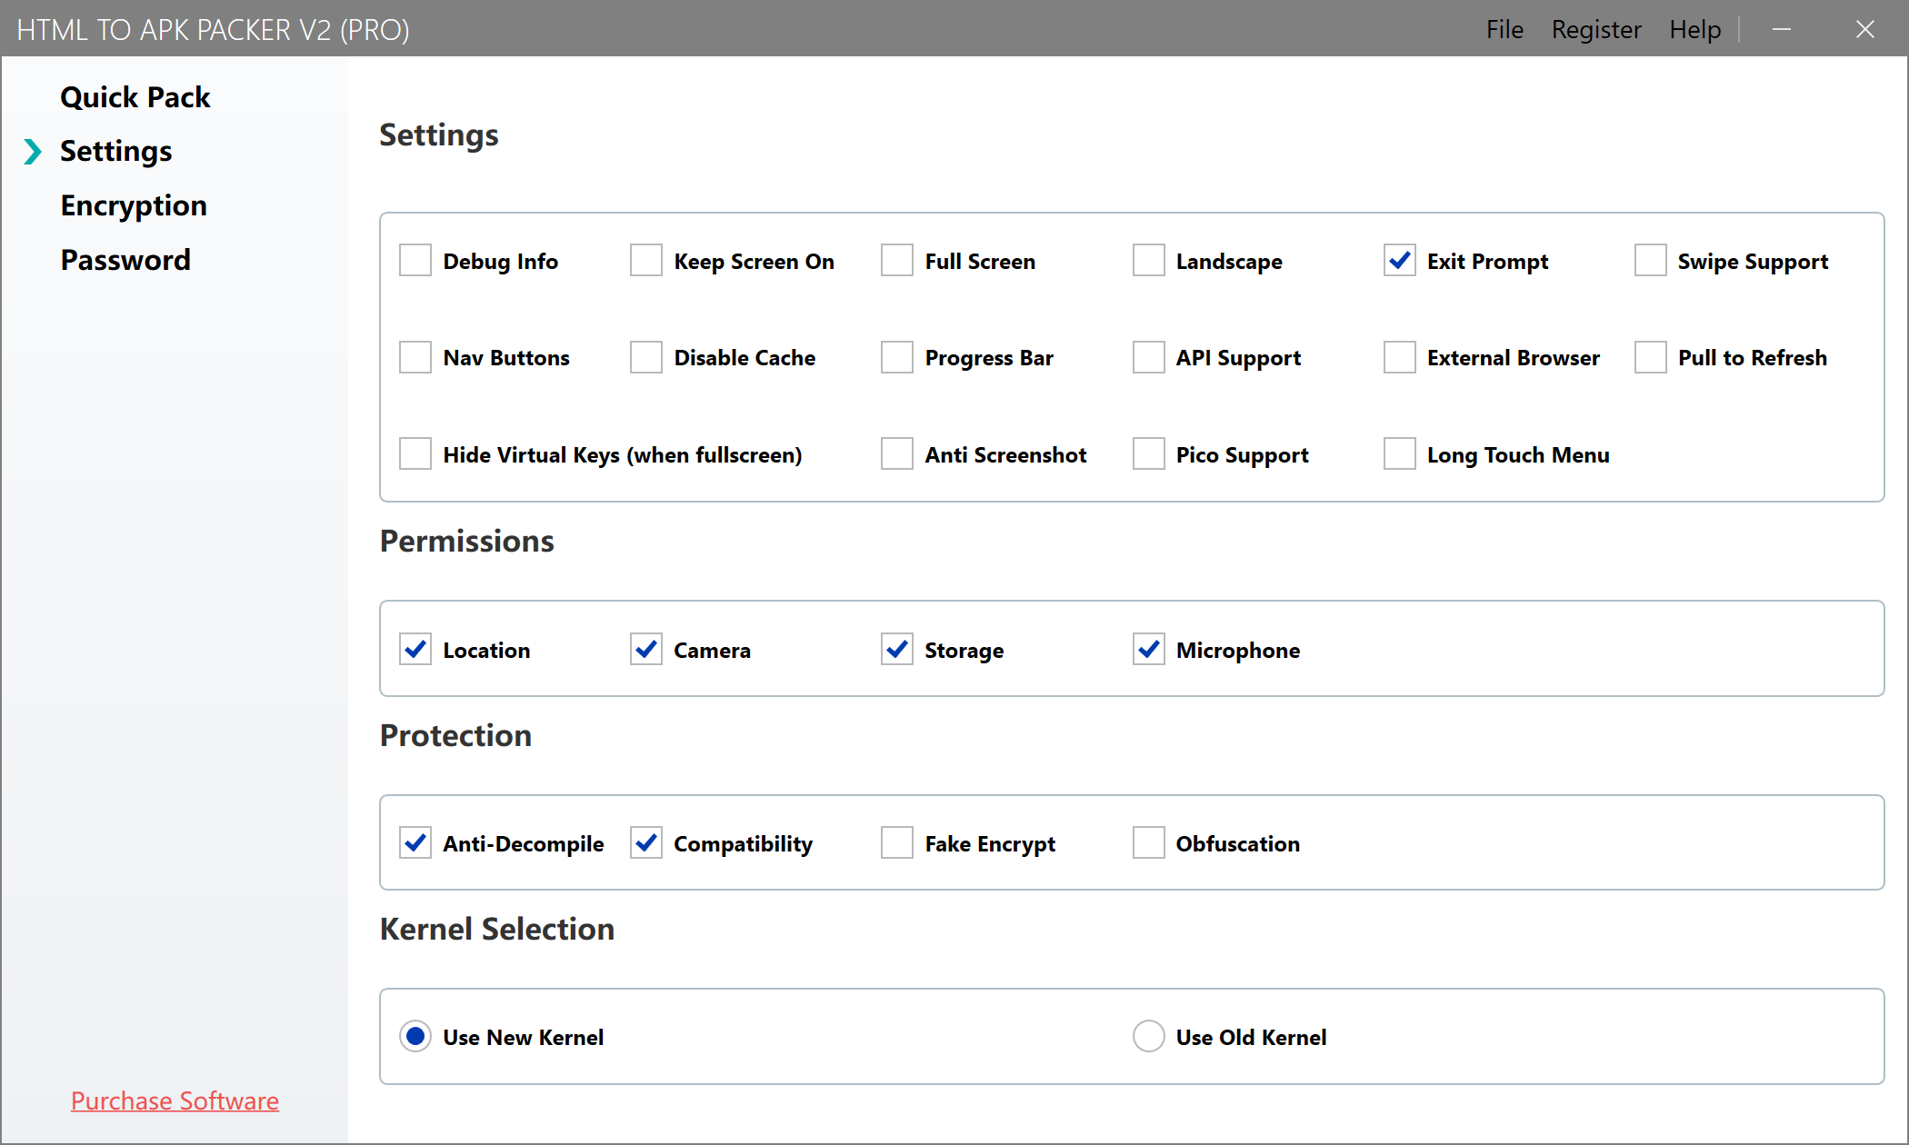Disable the Exit Prompt option

click(1399, 260)
